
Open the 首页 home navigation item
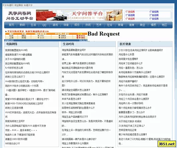pos(11,25)
